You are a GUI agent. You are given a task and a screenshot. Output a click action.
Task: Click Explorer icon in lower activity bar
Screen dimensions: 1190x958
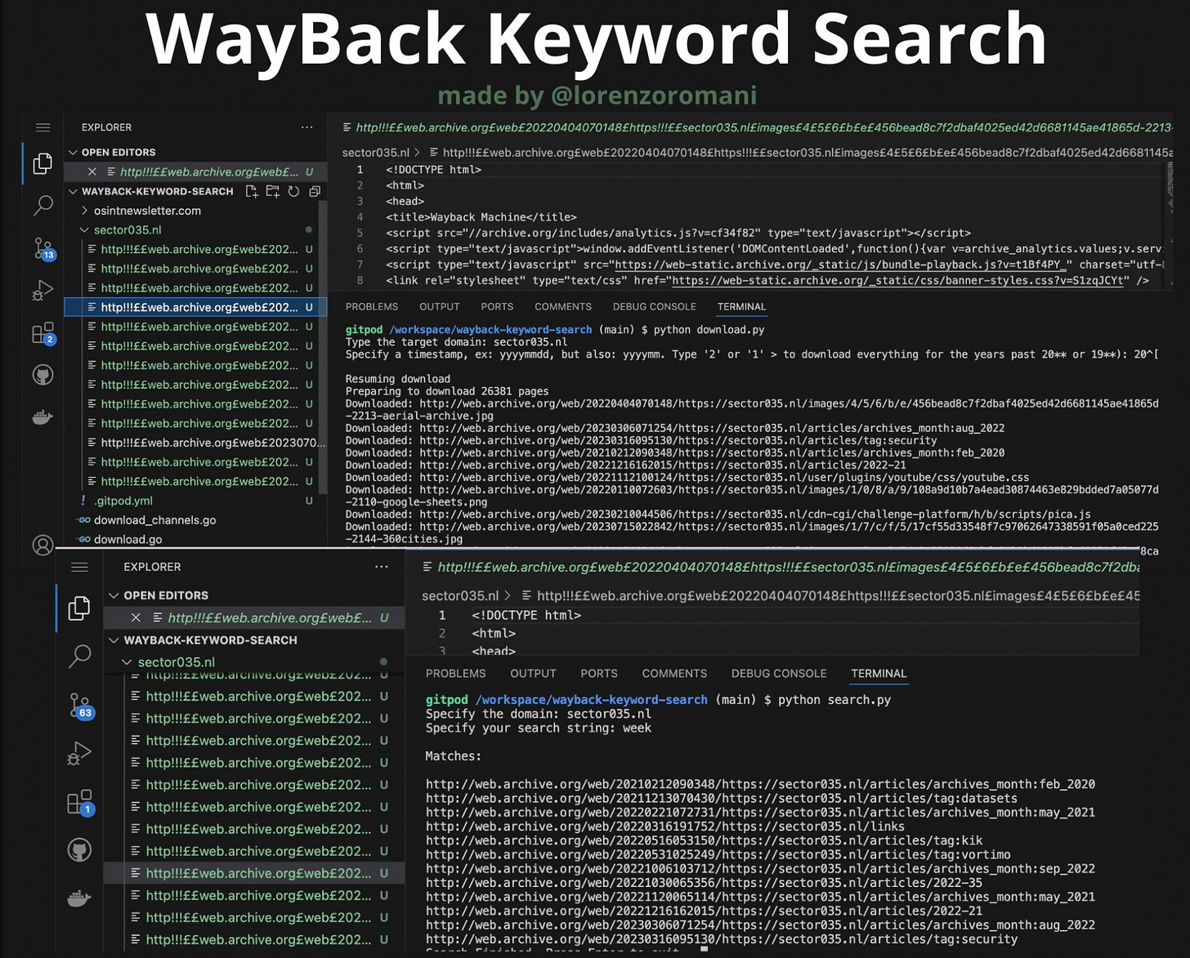click(79, 608)
